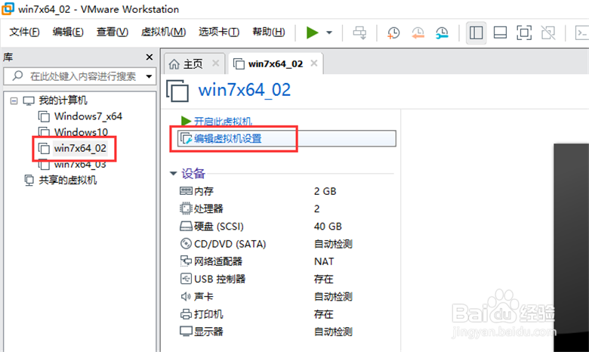The width and height of the screenshot is (589, 352).
Task: Open the snapshot manager icon
Action: point(442,32)
